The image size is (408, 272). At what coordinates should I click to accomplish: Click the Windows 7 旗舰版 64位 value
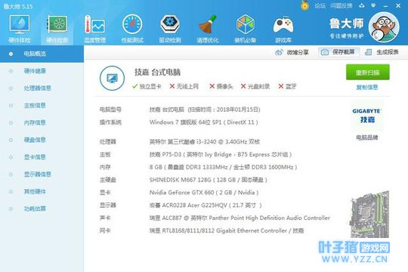[x=204, y=122]
